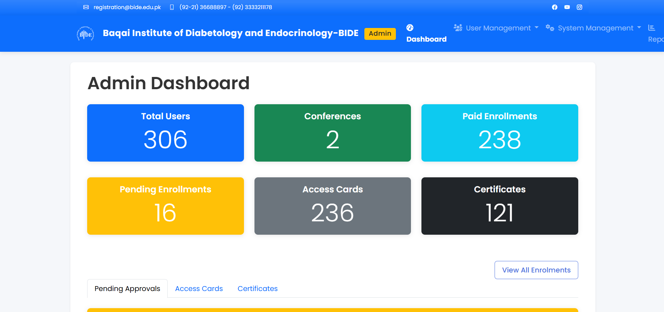664x312 pixels.
Task: Click the Dashboard gauge icon
Action: tap(410, 28)
